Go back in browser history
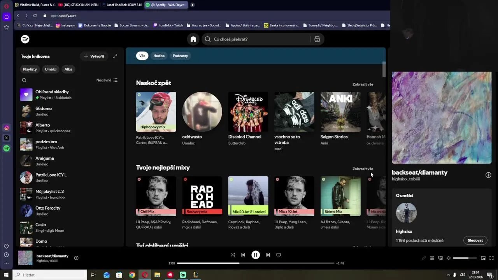This screenshot has width=498, height=280. [x=18, y=16]
